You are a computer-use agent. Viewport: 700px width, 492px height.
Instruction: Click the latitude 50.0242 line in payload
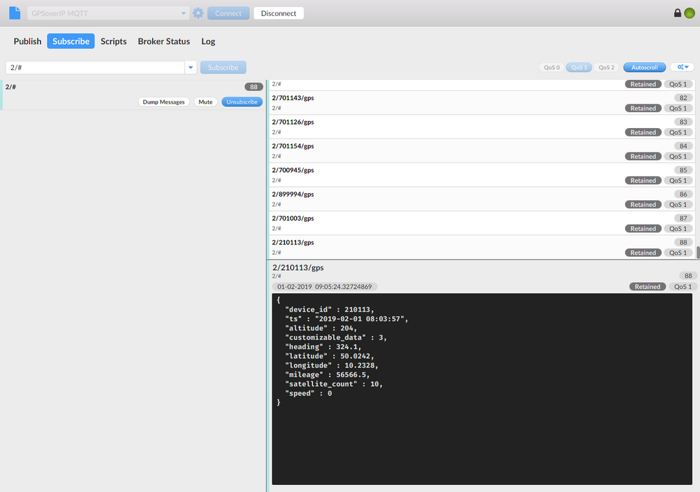click(330, 356)
